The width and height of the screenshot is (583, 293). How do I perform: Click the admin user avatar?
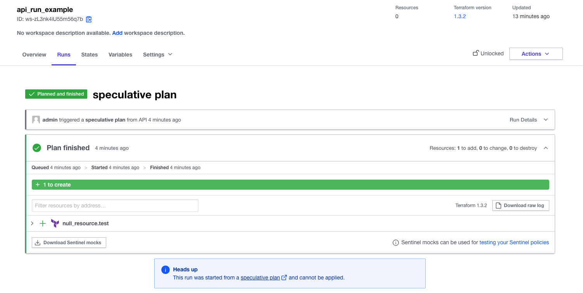pos(36,120)
